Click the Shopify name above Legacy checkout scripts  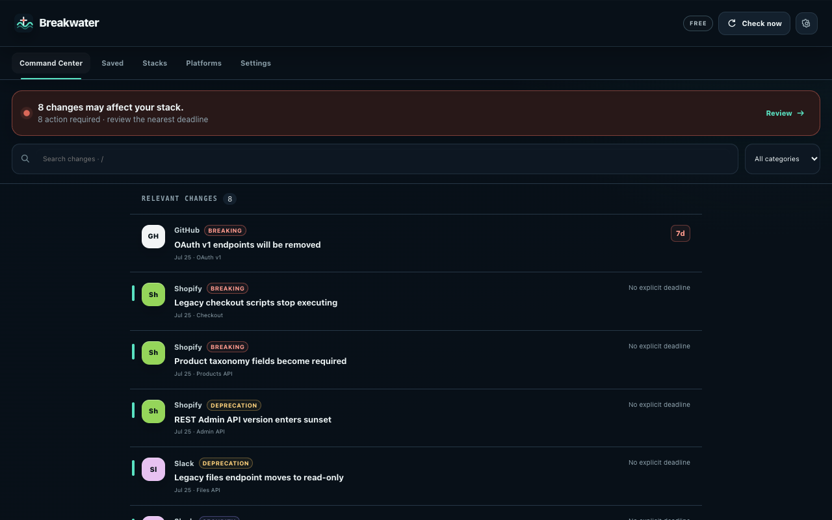pos(188,289)
